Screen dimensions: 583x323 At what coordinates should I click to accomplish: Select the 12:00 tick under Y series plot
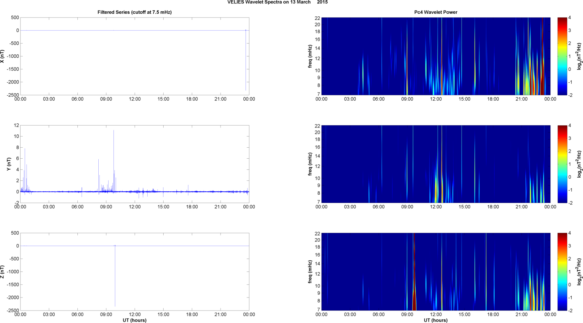[x=135, y=207]
